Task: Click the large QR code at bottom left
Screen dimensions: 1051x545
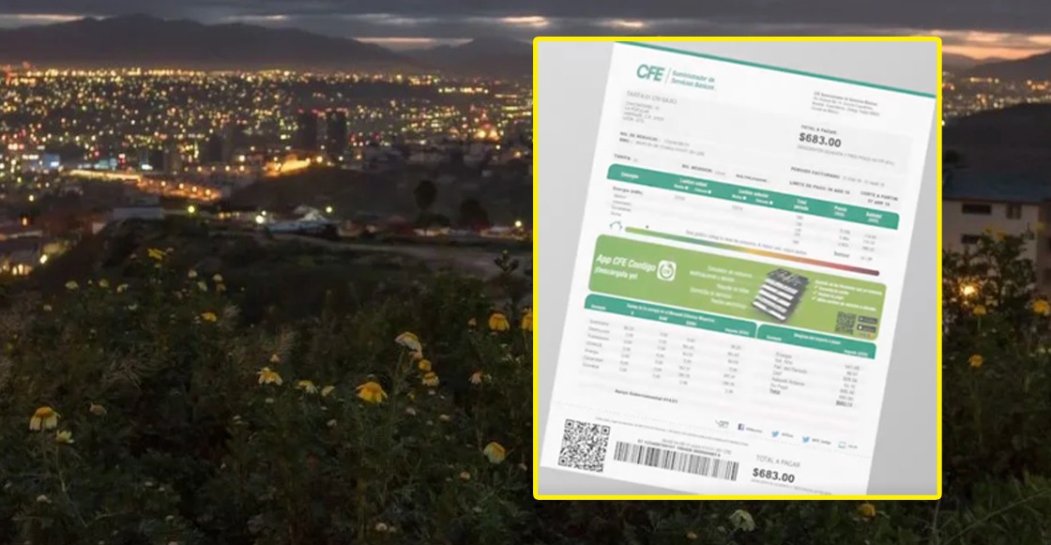Action: (x=583, y=445)
